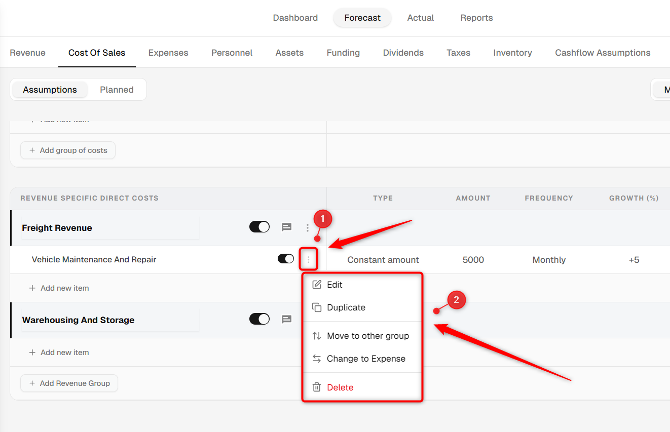Switch to the Expenses tab
Image resolution: width=670 pixels, height=432 pixels.
[x=168, y=53]
